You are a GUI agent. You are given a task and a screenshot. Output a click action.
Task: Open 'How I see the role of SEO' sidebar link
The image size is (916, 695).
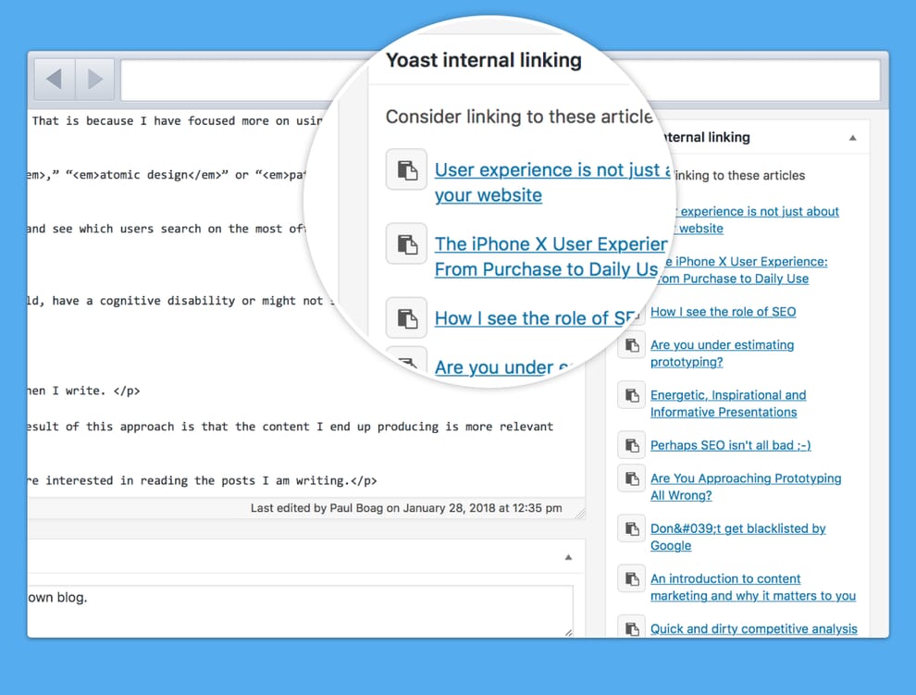pyautogui.click(x=723, y=312)
